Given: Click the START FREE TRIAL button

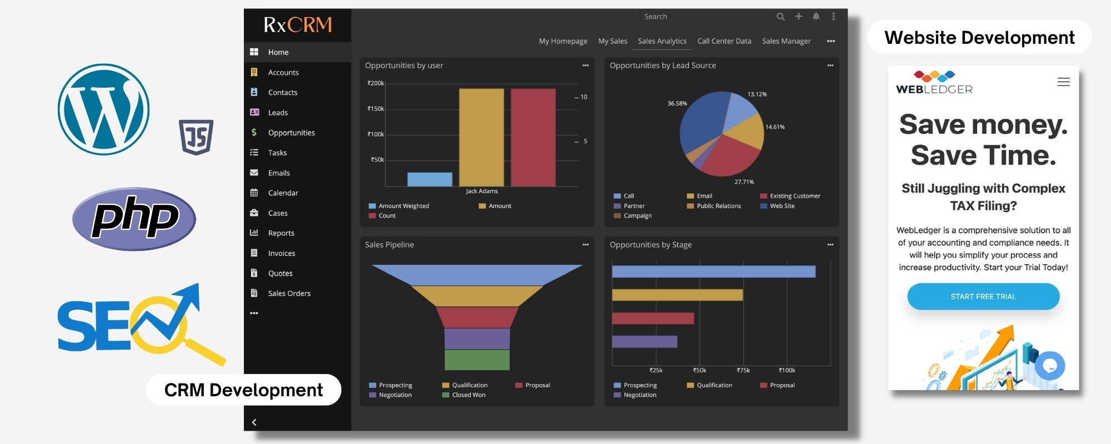Looking at the screenshot, I should [x=983, y=296].
